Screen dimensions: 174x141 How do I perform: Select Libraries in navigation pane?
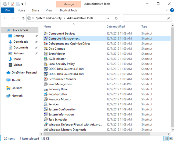tap(17, 88)
